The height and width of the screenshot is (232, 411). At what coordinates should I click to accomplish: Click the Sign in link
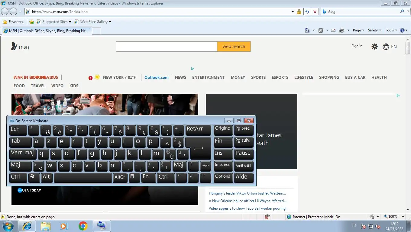357,46
